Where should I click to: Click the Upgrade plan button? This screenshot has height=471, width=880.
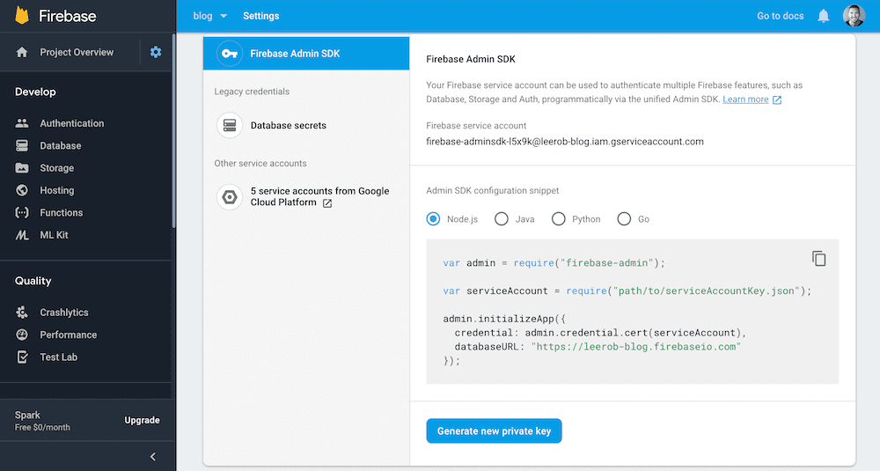[x=142, y=420]
